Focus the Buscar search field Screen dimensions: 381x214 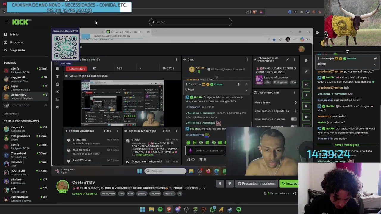tap(190, 22)
